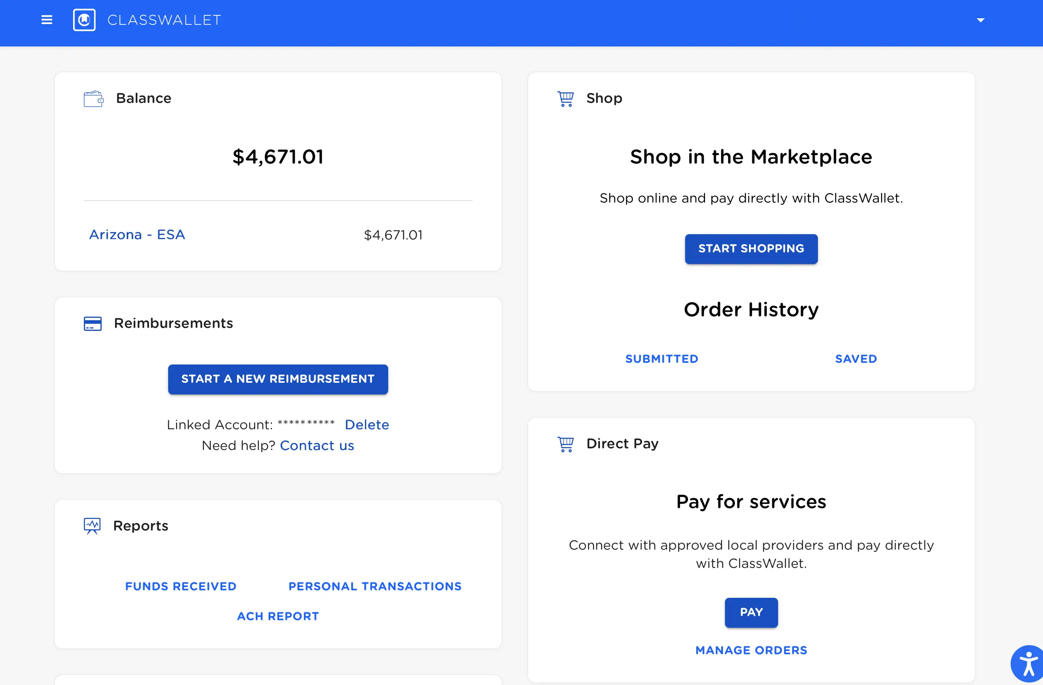Delete the linked account
The image size is (1043, 685).
367,425
